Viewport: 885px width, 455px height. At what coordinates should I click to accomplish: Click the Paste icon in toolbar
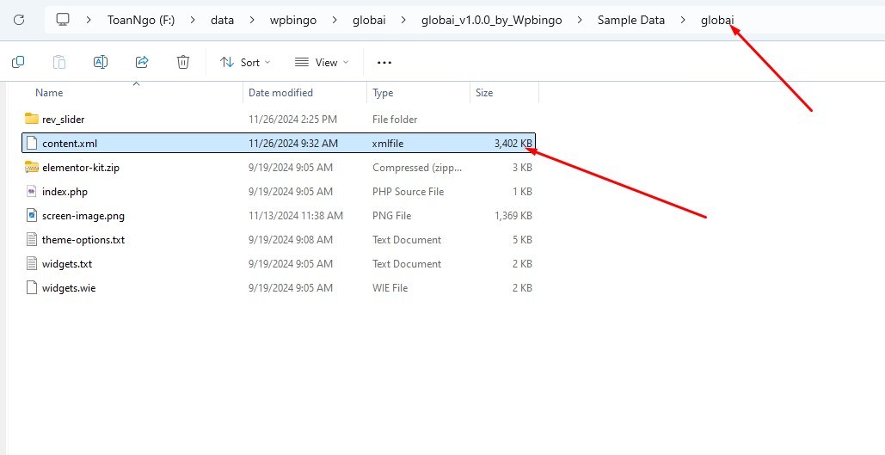coord(59,62)
